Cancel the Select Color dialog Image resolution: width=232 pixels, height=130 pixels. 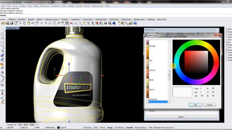point(210,105)
